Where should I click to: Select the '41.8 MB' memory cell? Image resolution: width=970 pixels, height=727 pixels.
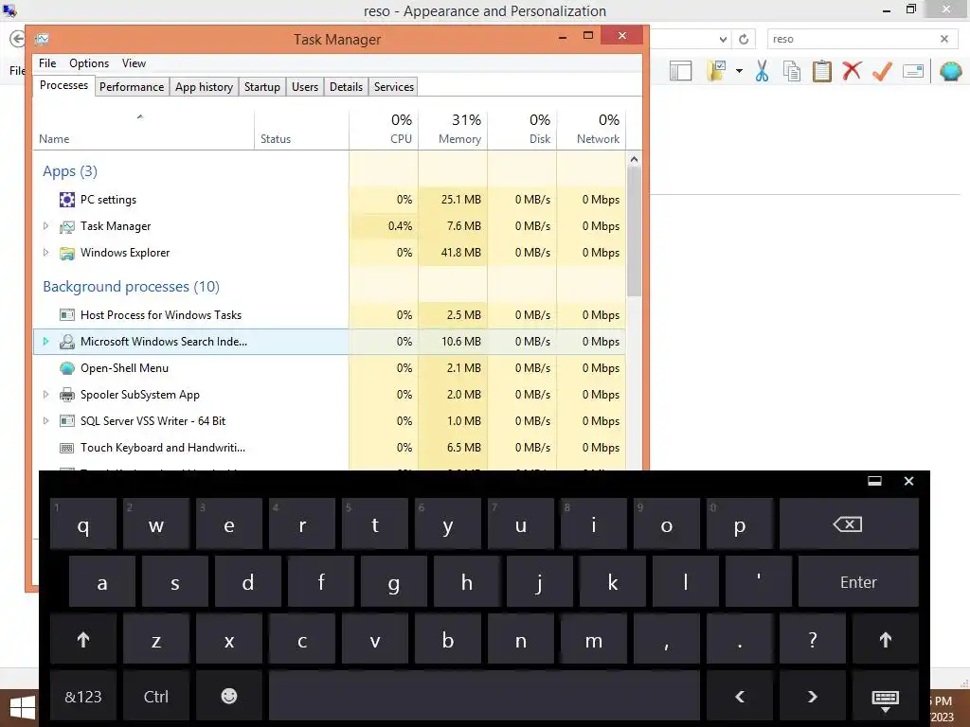(454, 253)
